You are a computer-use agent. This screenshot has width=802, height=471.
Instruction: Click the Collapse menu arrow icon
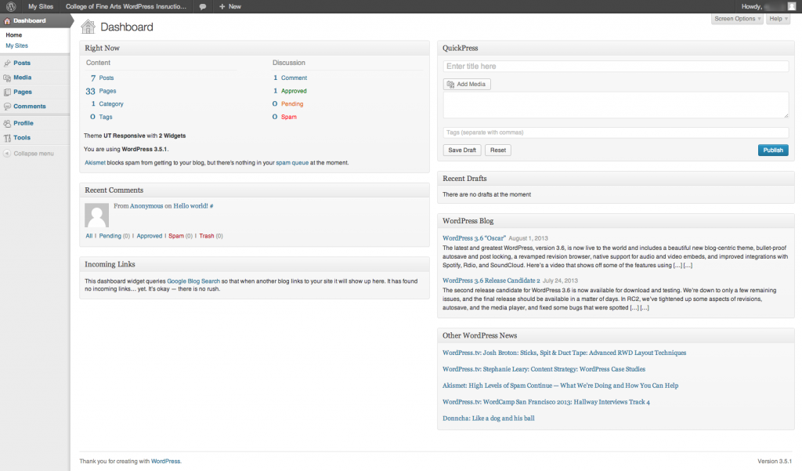7,154
